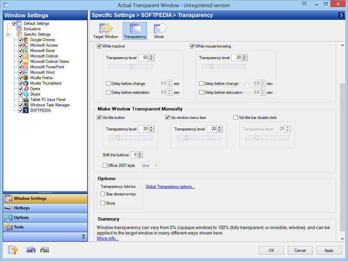Enable Stay always-on-top add-in
This screenshot has height=261, width=348.
point(102,194)
